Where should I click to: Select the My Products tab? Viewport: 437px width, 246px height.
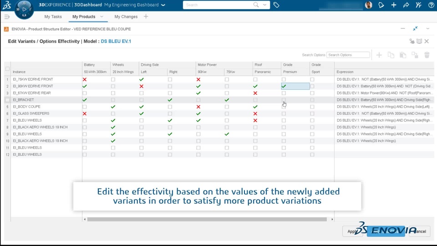[x=84, y=17]
